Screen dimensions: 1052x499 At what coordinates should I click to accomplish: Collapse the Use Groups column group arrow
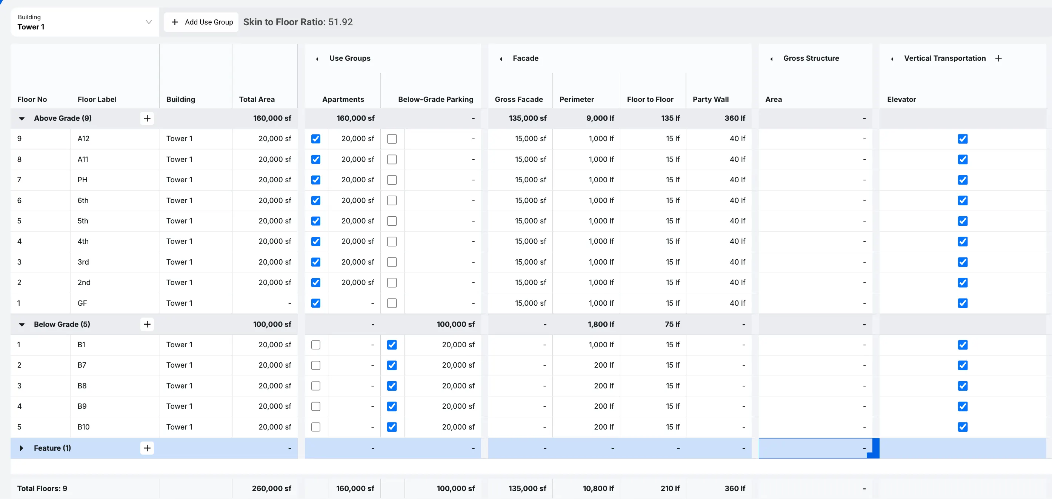click(317, 59)
